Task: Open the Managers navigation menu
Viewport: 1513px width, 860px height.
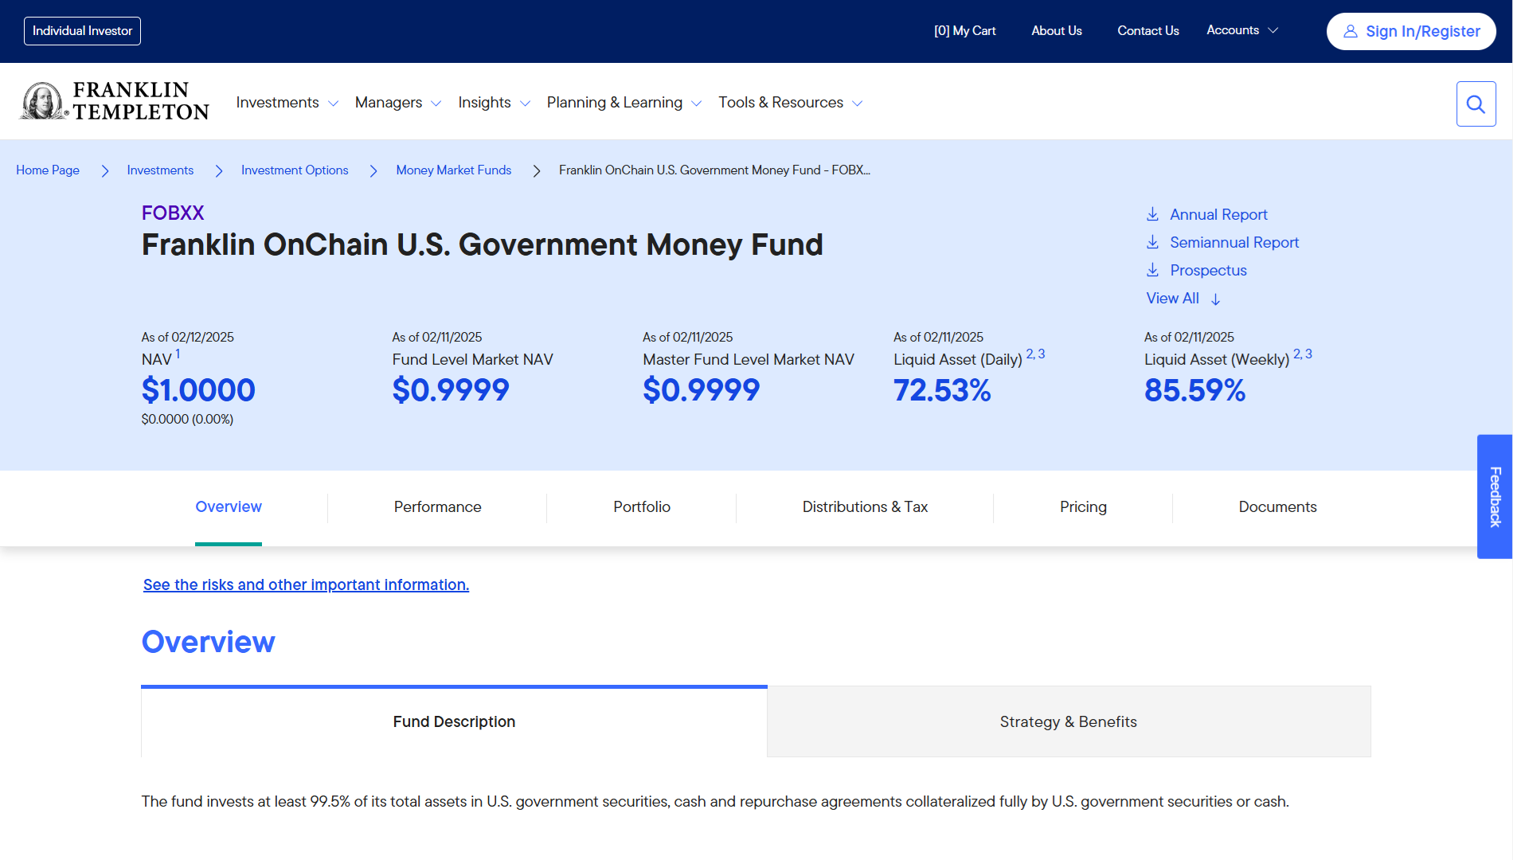Action: coord(389,103)
